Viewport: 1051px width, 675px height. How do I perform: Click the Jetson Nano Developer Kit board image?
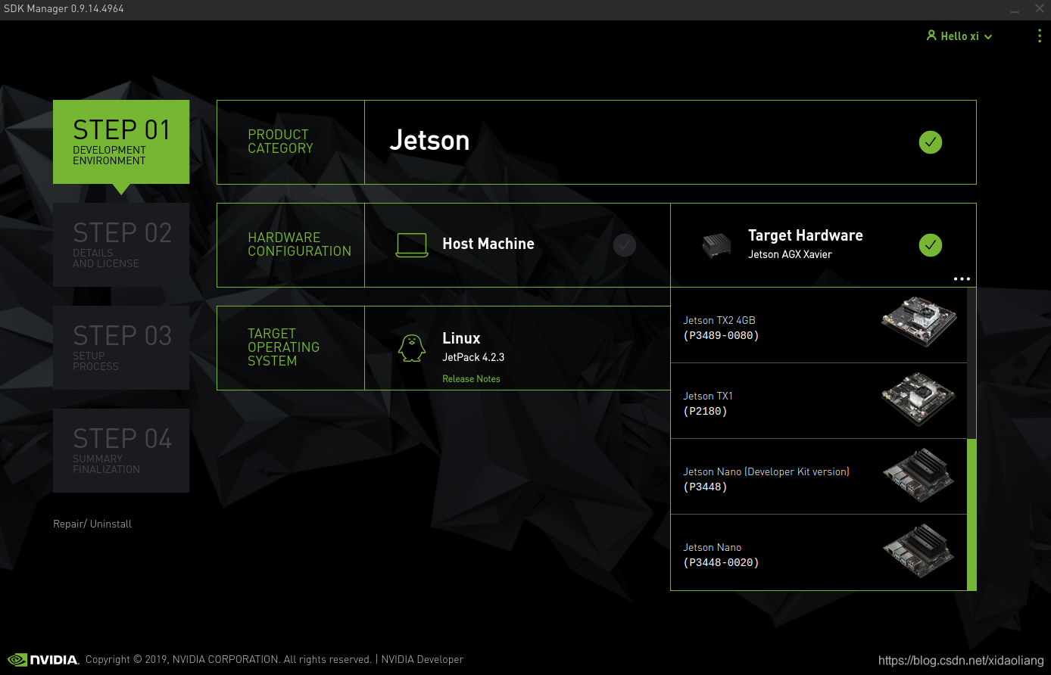click(918, 475)
